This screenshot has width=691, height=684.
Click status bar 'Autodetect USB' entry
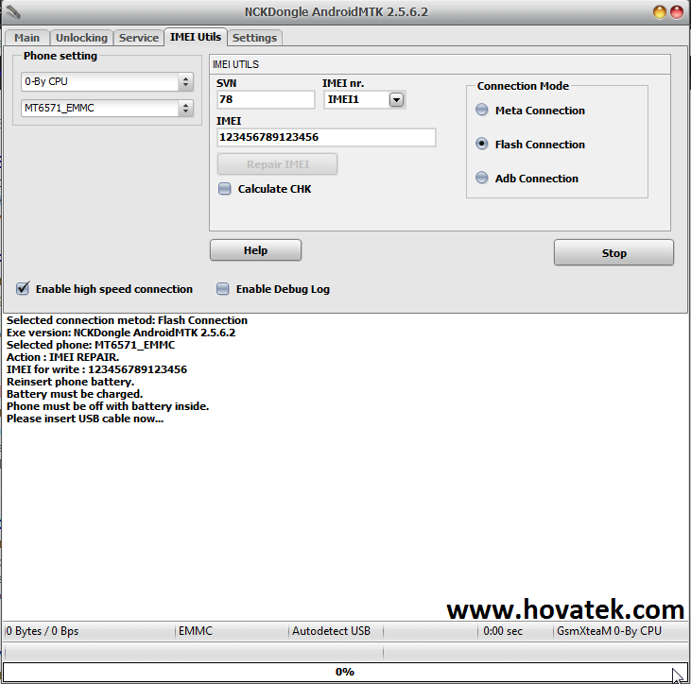click(332, 631)
